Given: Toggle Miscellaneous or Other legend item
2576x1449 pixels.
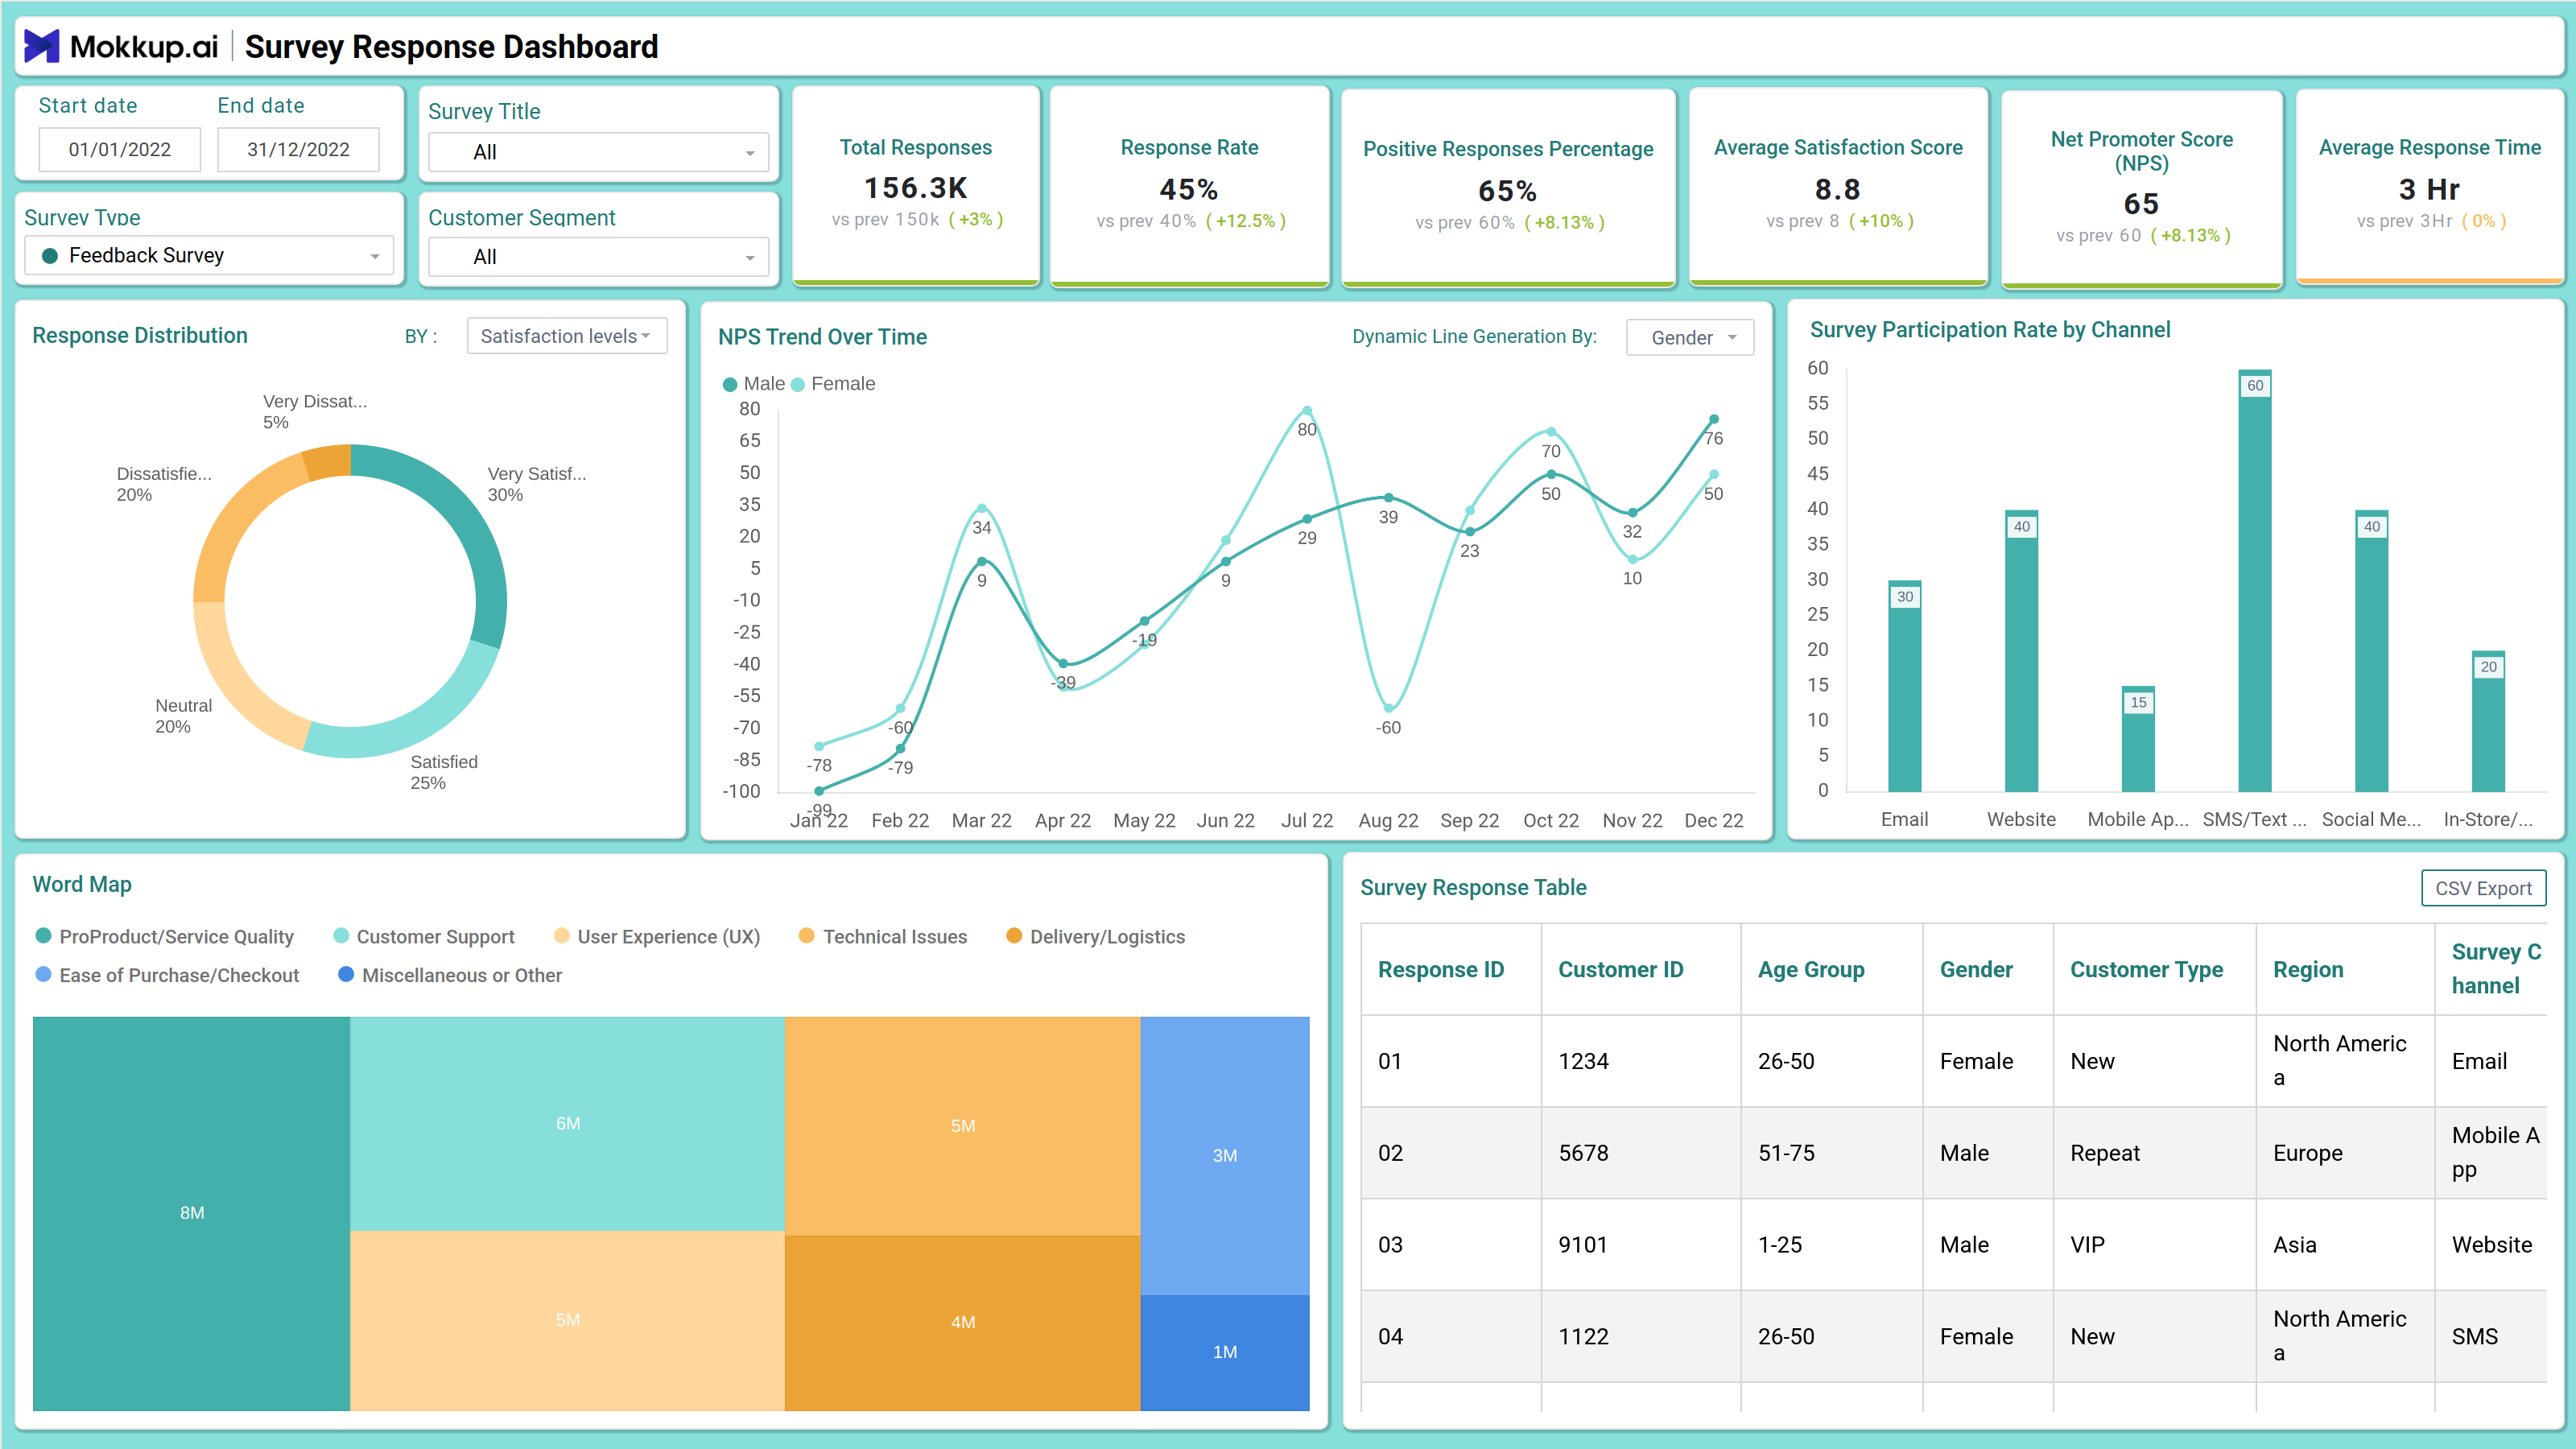Looking at the screenshot, I should [x=450, y=975].
